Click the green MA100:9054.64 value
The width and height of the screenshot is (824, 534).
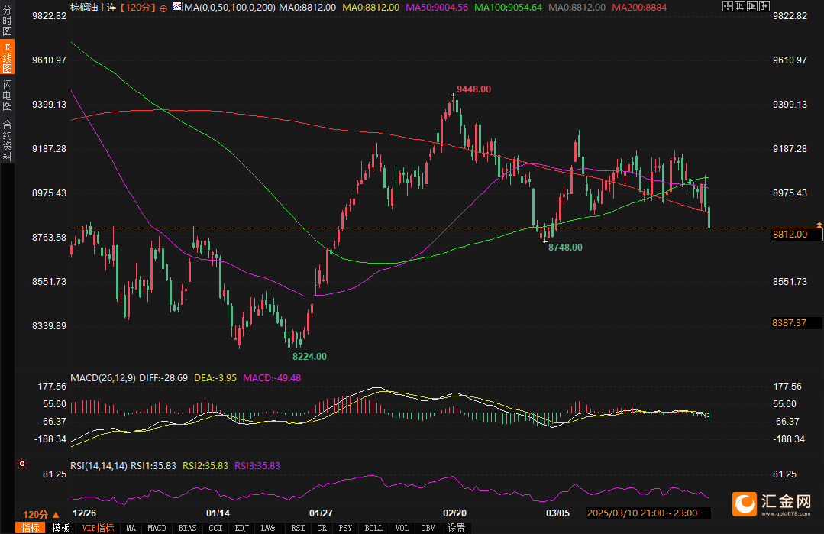pyautogui.click(x=508, y=8)
